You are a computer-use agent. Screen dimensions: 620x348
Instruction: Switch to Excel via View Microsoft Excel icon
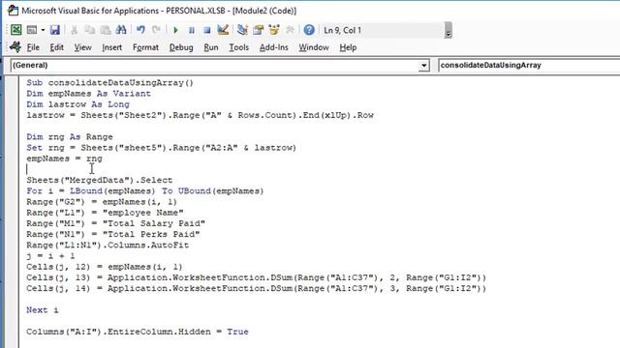point(16,30)
